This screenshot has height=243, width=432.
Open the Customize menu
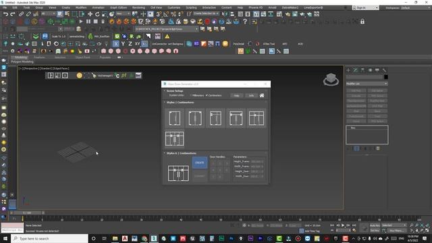point(174,7)
